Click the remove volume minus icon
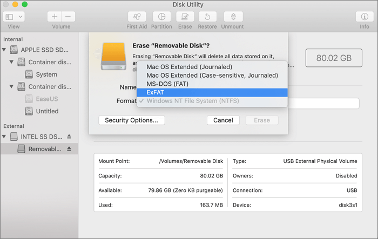 click(69, 17)
